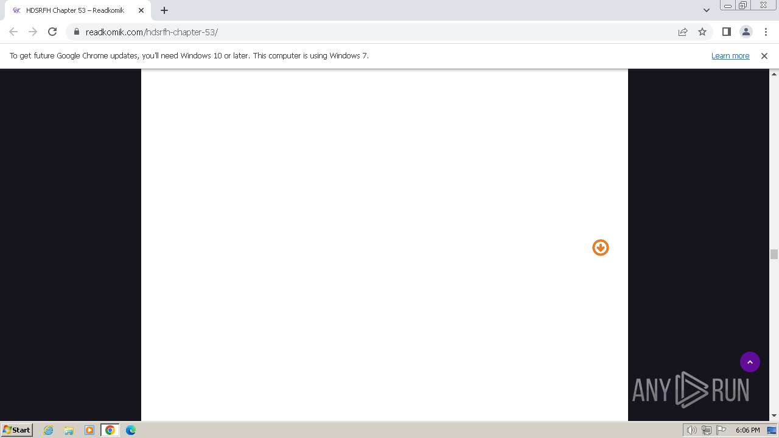Screen dimensions: 779x438
Task: Open network status in system tray
Action: 707,430
